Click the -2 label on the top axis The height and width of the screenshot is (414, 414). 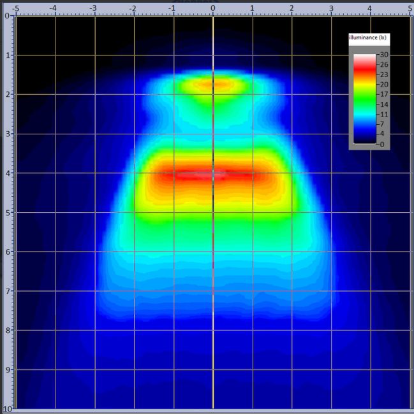tap(133, 9)
